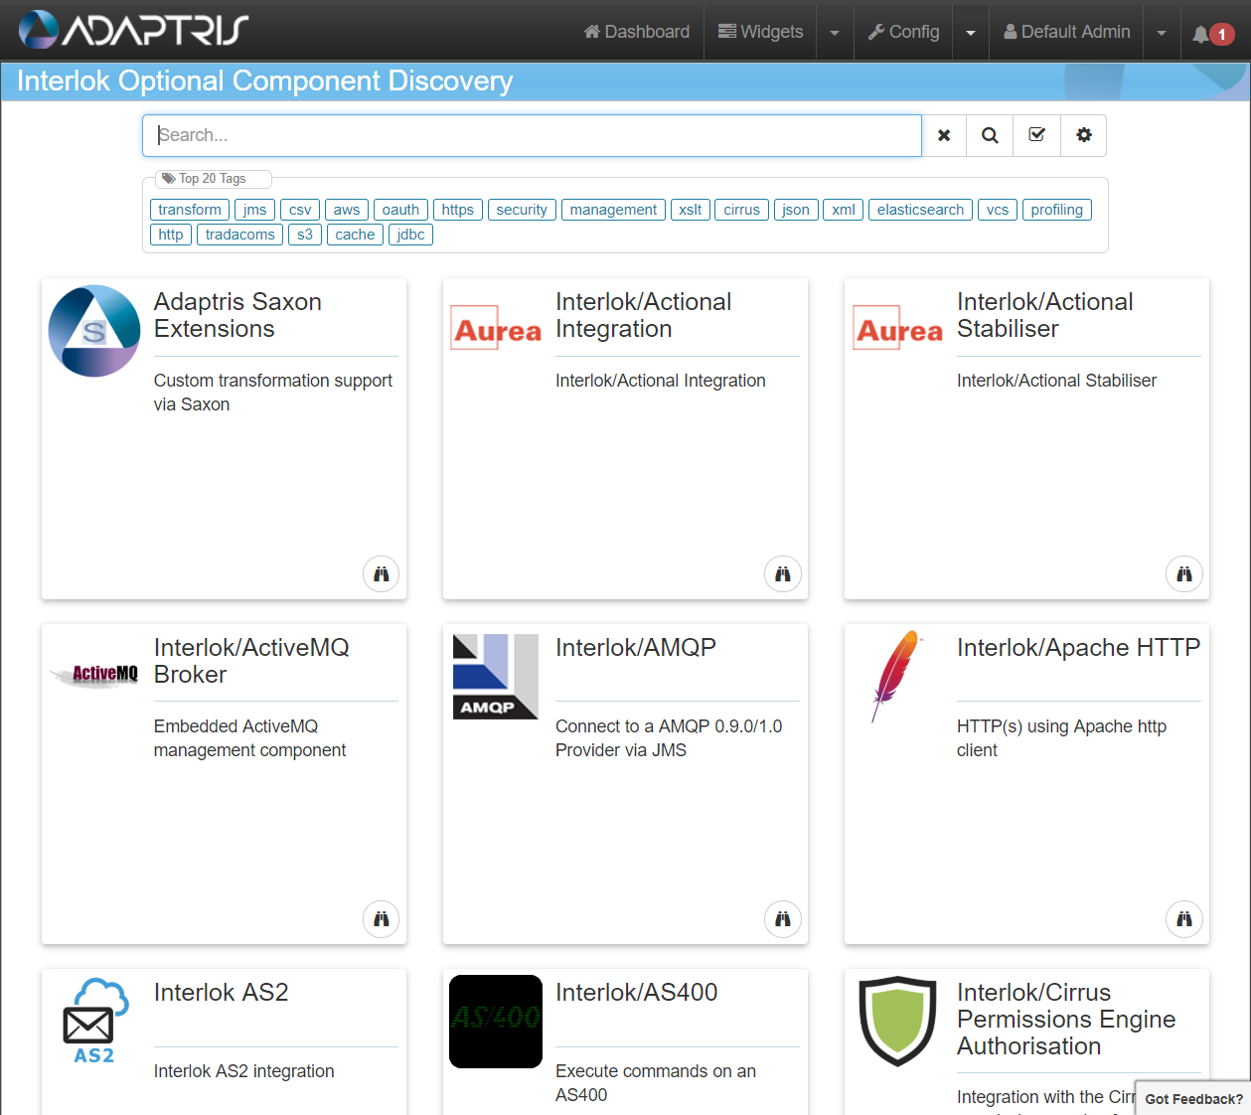Click the AS2 envelope cloud logo
Image resolution: width=1251 pixels, height=1115 pixels.
point(94,1022)
